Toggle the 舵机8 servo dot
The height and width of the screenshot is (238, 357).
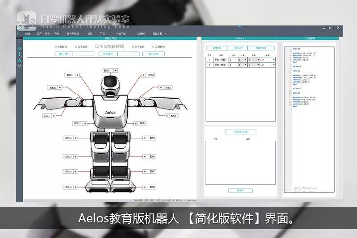145,187
